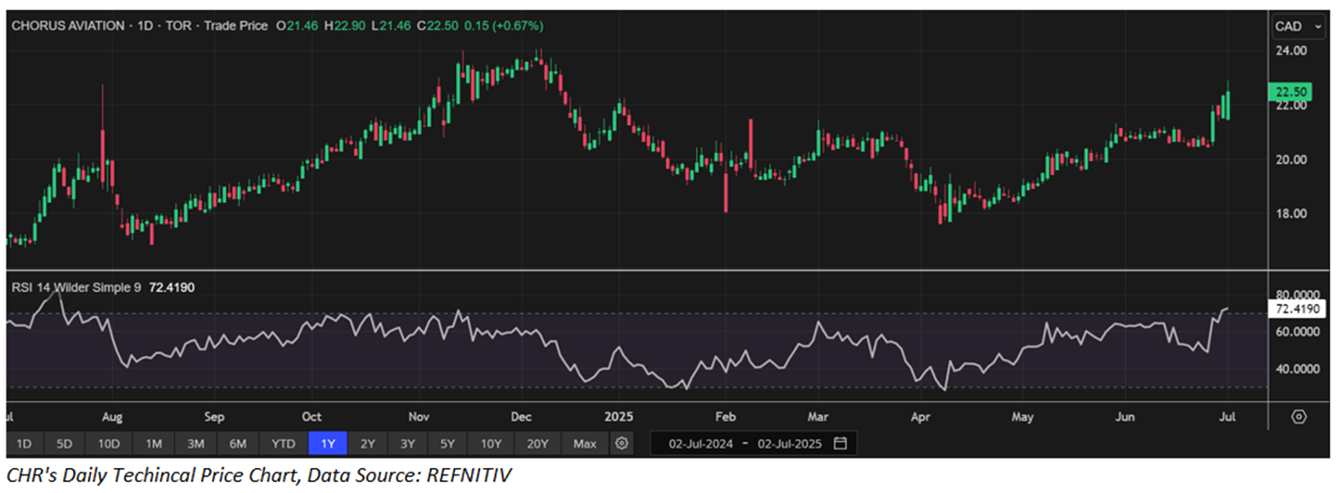
Task: Switch to the 10Y range
Action: tap(491, 444)
